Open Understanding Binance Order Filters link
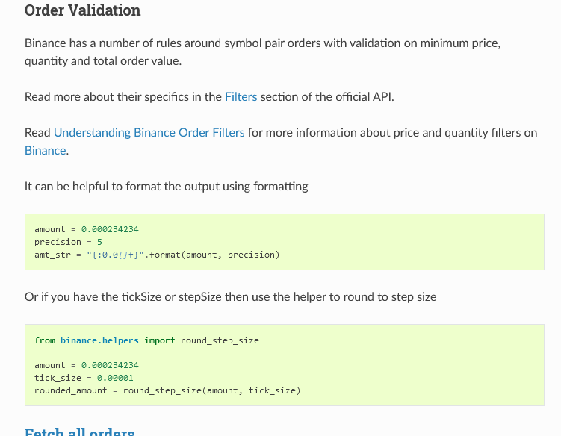This screenshot has width=561, height=436. click(x=149, y=133)
